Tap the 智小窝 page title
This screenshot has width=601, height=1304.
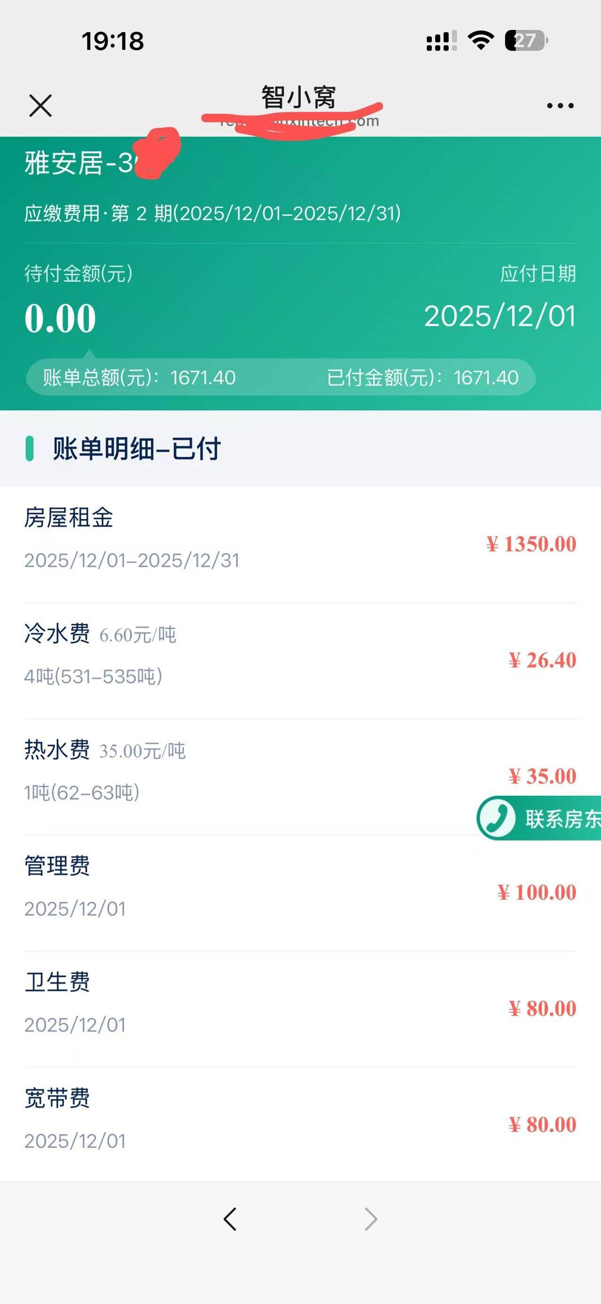[298, 97]
